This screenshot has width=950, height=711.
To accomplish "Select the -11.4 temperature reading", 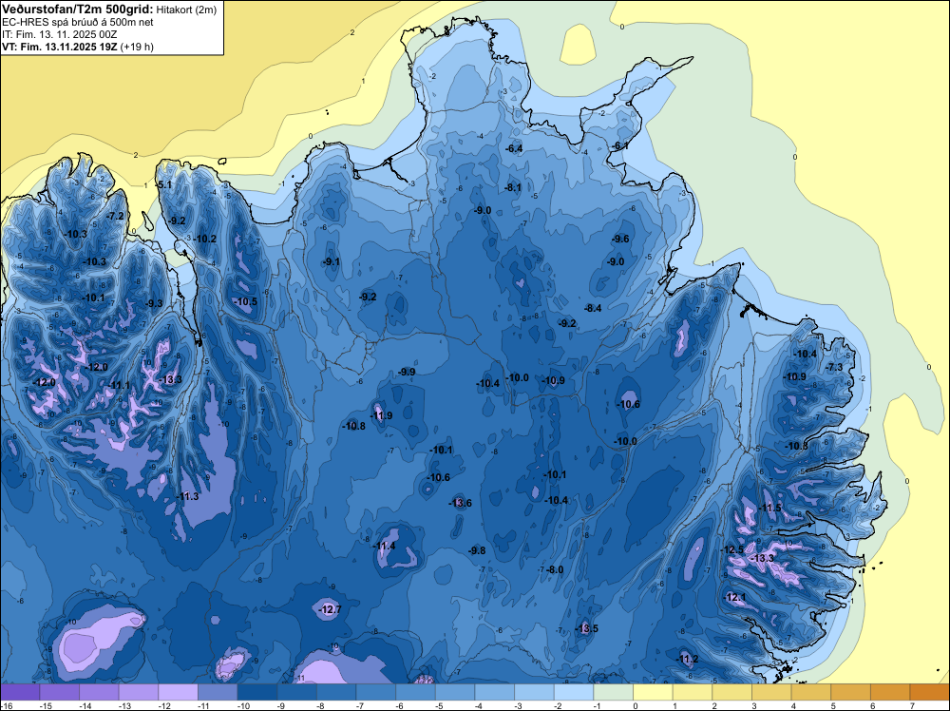I will pyautogui.click(x=384, y=546).
